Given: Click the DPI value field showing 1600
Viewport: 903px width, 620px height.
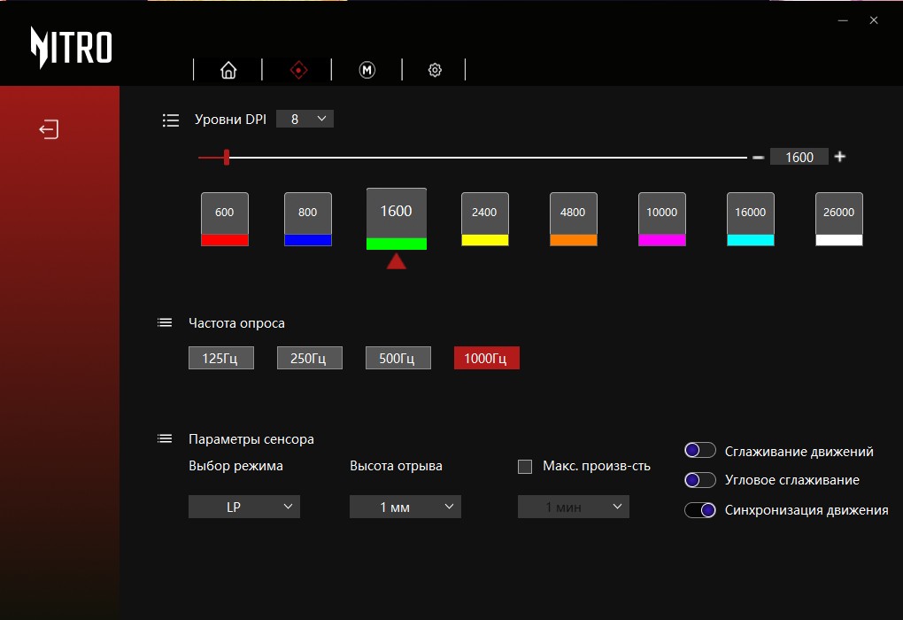Looking at the screenshot, I should [x=799, y=157].
